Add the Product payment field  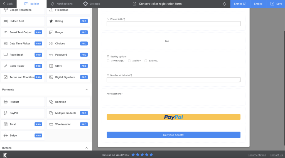[23, 102]
